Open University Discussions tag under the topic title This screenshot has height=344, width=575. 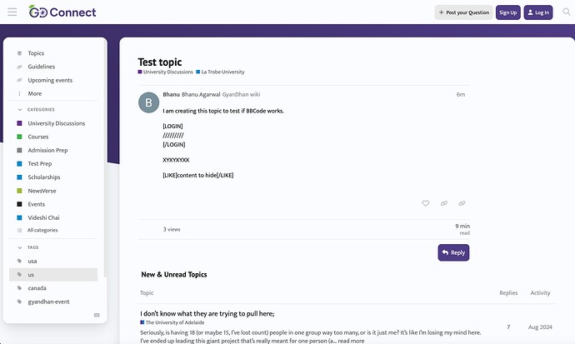[165, 72]
